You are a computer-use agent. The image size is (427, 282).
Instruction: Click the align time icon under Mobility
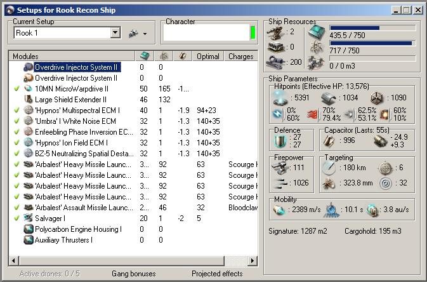(x=332, y=209)
